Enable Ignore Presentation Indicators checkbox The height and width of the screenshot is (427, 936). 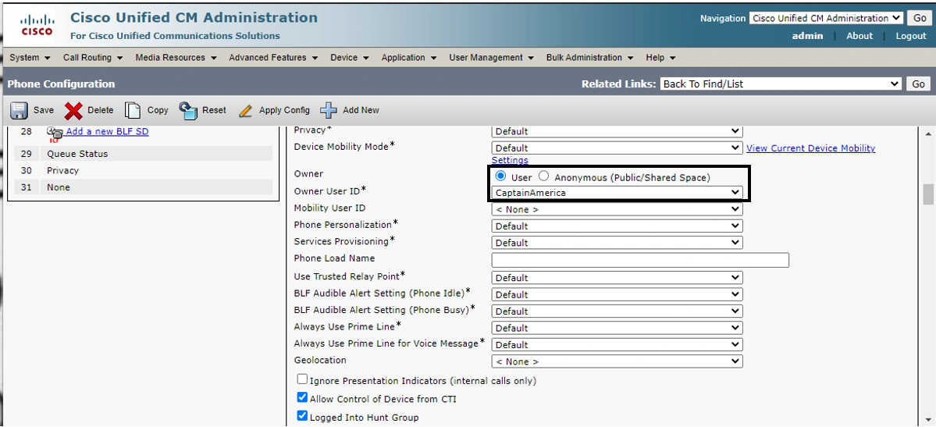coord(302,379)
